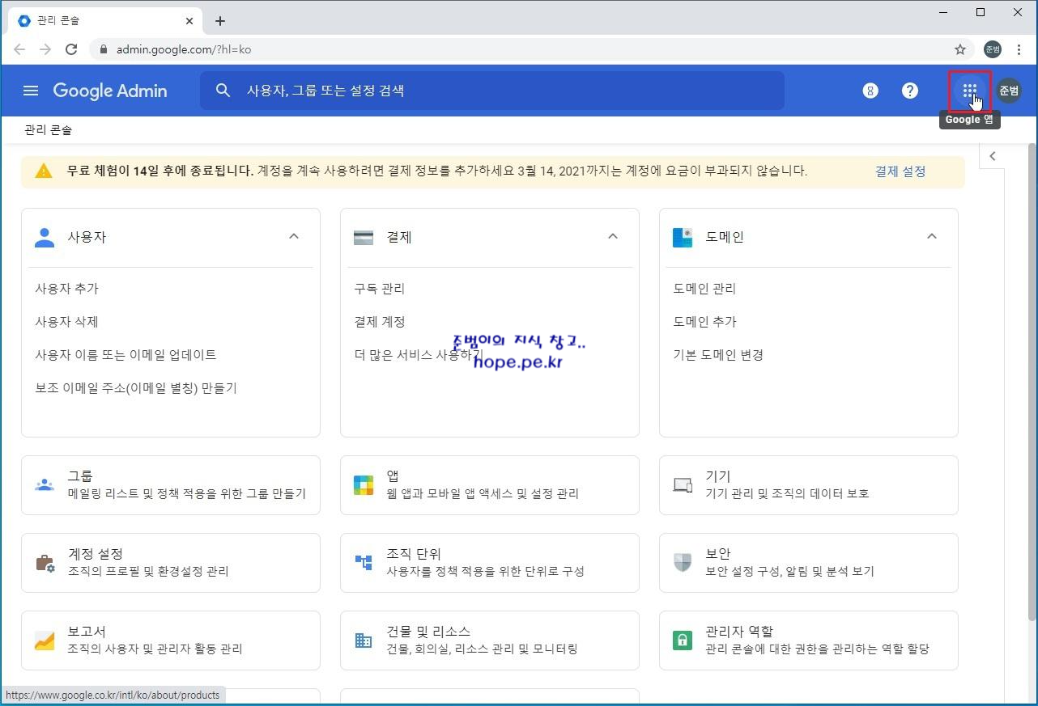This screenshot has height=706, width=1038.
Task: Click the trial warning triangle icon
Action: 44,171
